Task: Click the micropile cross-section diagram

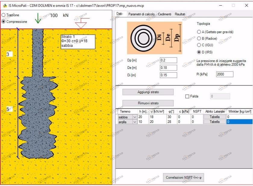Action: click(x=155, y=38)
